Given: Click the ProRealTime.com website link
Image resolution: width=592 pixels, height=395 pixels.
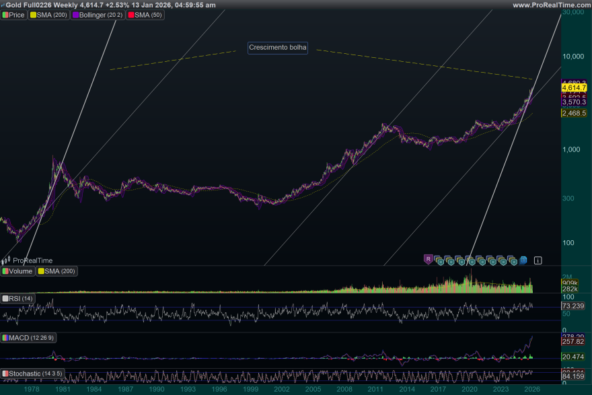Looking at the screenshot, I should 550,5.
